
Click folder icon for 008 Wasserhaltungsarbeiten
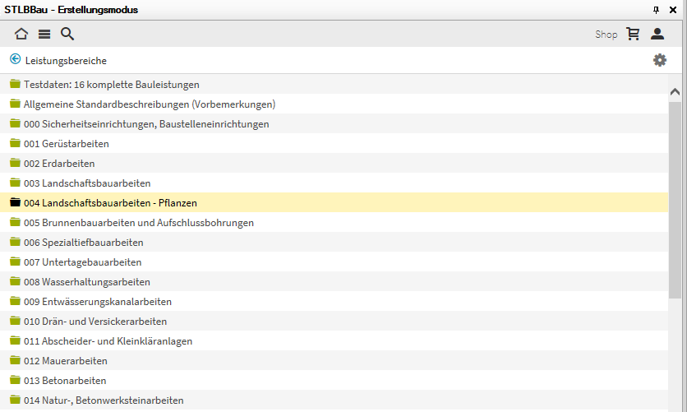[x=16, y=280]
